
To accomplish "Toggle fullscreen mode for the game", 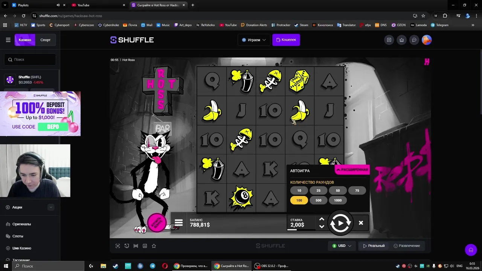I will click(117, 246).
